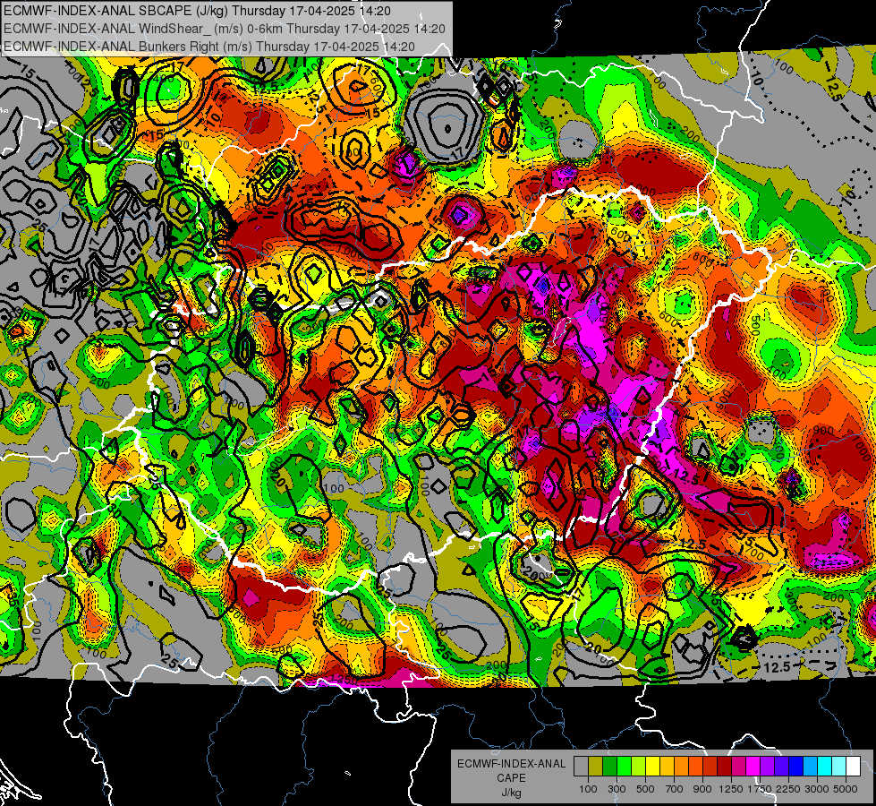This screenshot has height=806, width=876.
Task: Choose the crimson-pink swatch right of 1250
Action: point(738,767)
